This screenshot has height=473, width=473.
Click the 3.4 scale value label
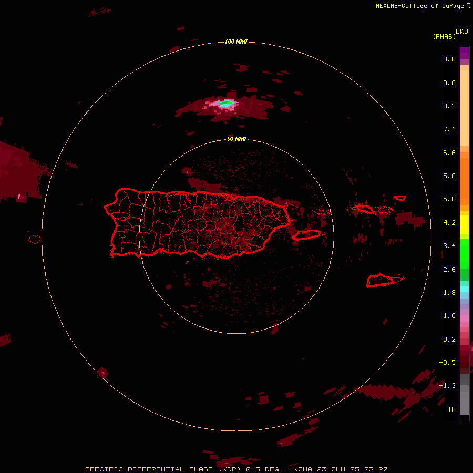click(449, 246)
